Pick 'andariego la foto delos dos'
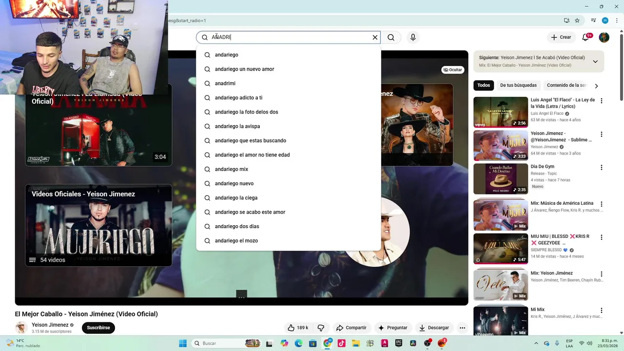624x351 pixels. point(289,112)
